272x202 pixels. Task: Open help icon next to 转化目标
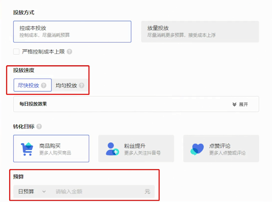[39, 127]
